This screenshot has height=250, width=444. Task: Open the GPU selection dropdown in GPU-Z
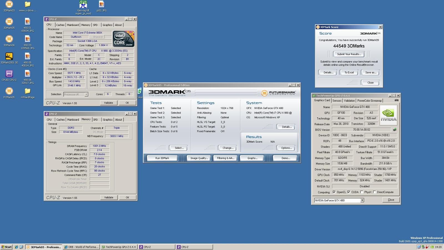pyautogui.click(x=362, y=200)
